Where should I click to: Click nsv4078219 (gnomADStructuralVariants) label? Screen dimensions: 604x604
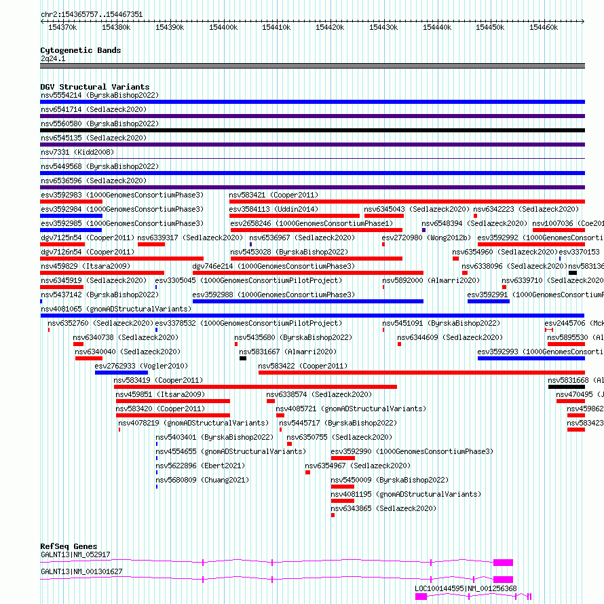coord(193,423)
